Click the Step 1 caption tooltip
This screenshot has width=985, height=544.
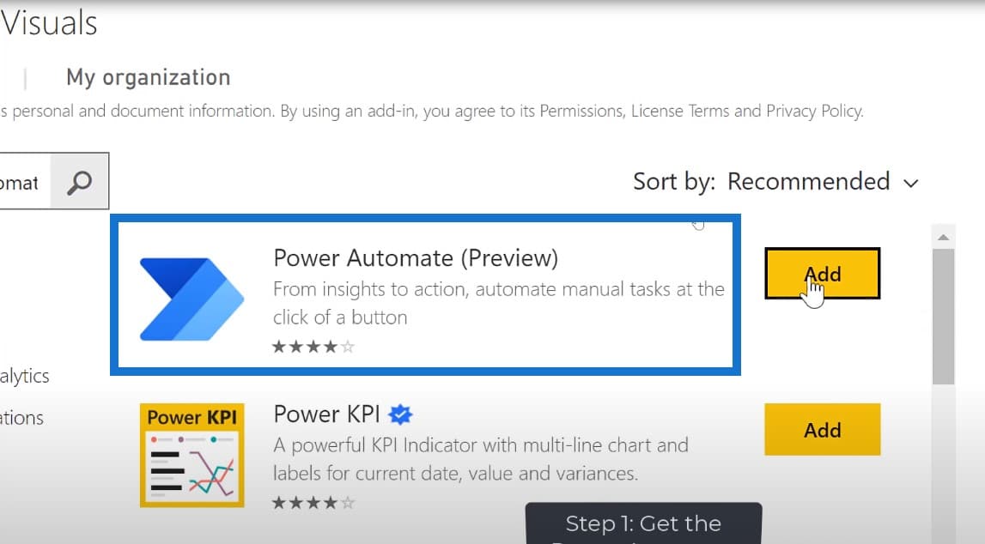point(643,523)
